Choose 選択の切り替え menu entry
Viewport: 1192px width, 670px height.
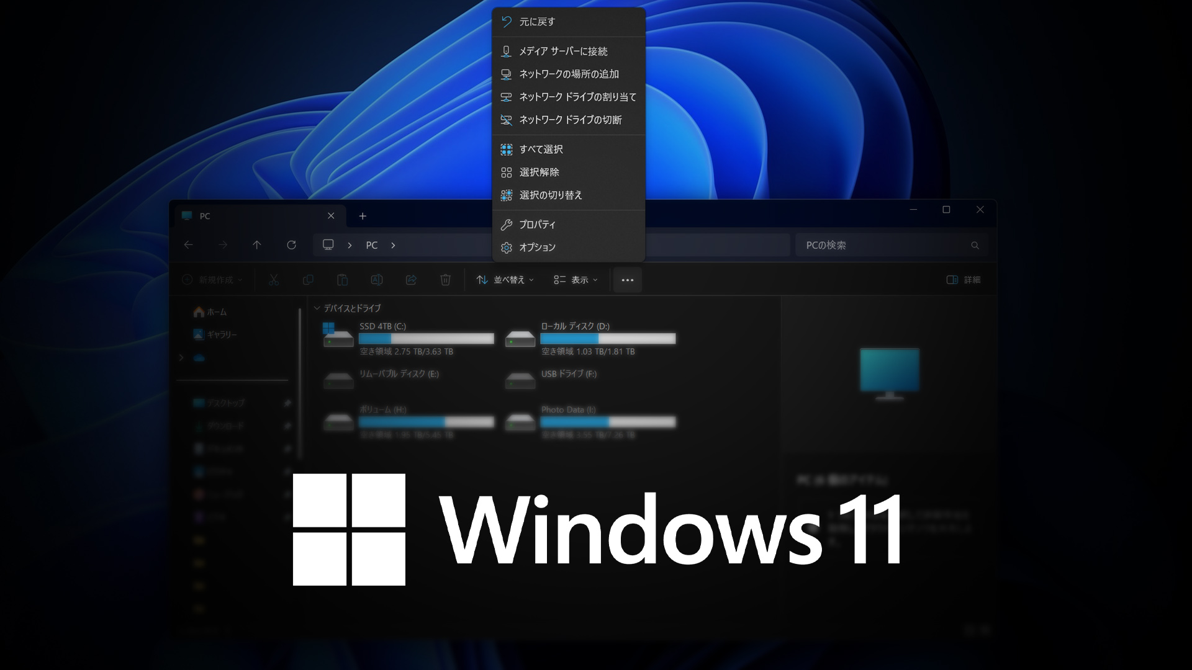(569, 195)
